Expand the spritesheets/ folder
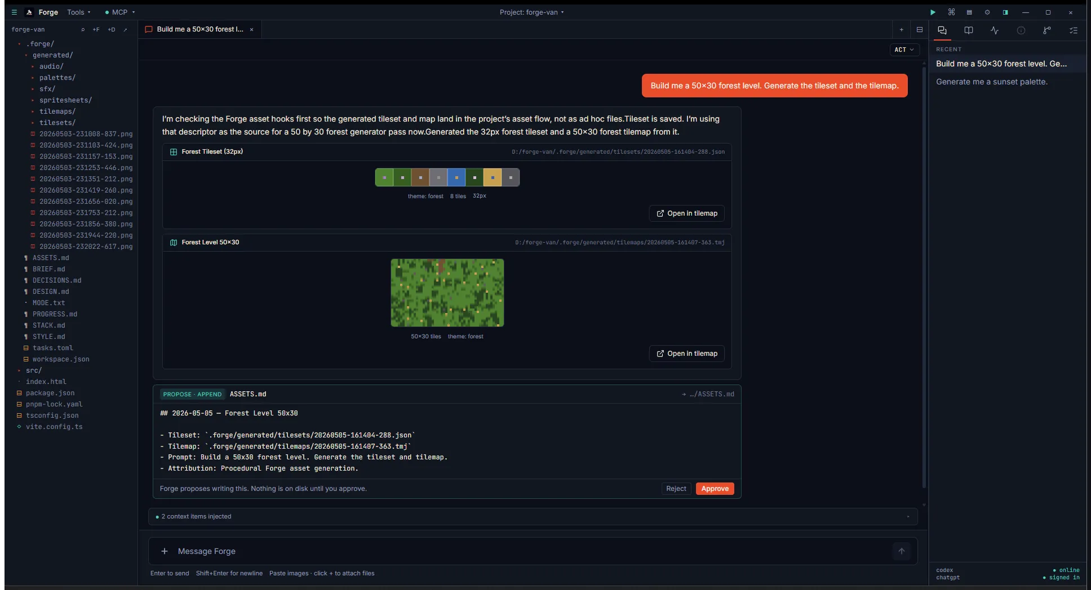This screenshot has height=590, width=1091. coord(65,100)
